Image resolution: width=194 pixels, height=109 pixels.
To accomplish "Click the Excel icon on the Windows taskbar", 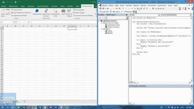I will pos(34,107).
